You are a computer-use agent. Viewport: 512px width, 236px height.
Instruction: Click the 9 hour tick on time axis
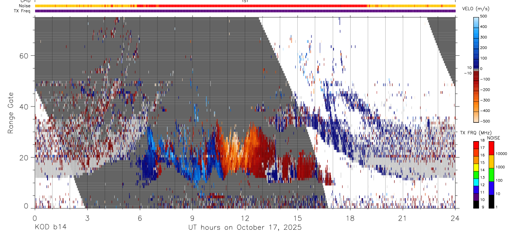(192, 218)
